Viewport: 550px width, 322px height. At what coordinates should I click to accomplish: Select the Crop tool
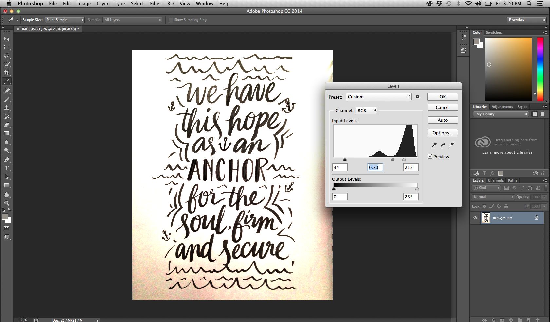pyautogui.click(x=7, y=73)
